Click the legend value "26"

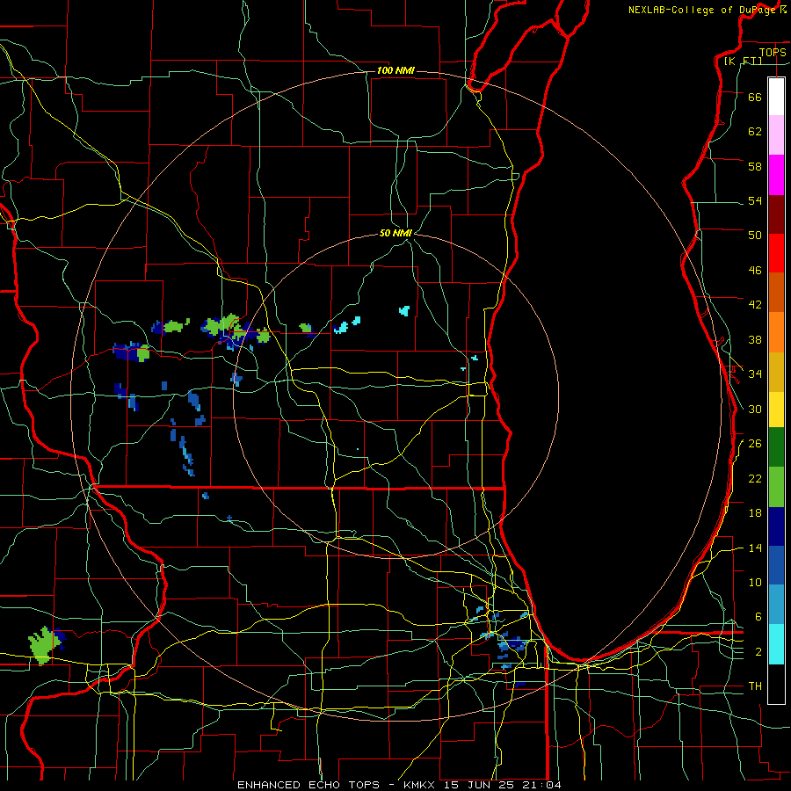pyautogui.click(x=755, y=444)
